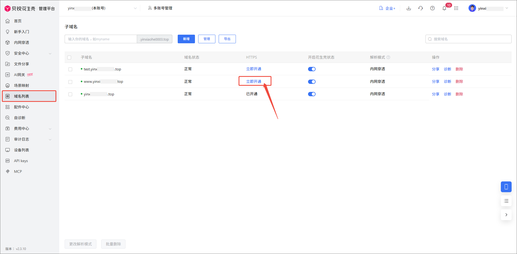Click the domain name input field
Viewport: 517px width, 254px height.
(x=101, y=39)
